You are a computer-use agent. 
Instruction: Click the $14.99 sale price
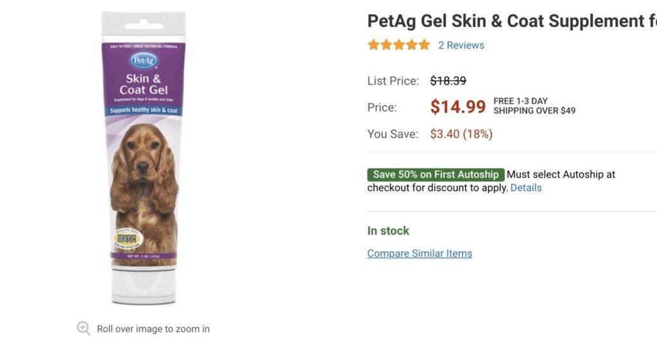(457, 107)
